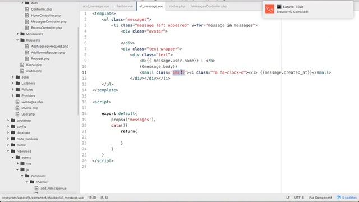Viewport: 359px width, 202px height.
Task: Open Vue Component grammar selector
Action: tap(320, 198)
